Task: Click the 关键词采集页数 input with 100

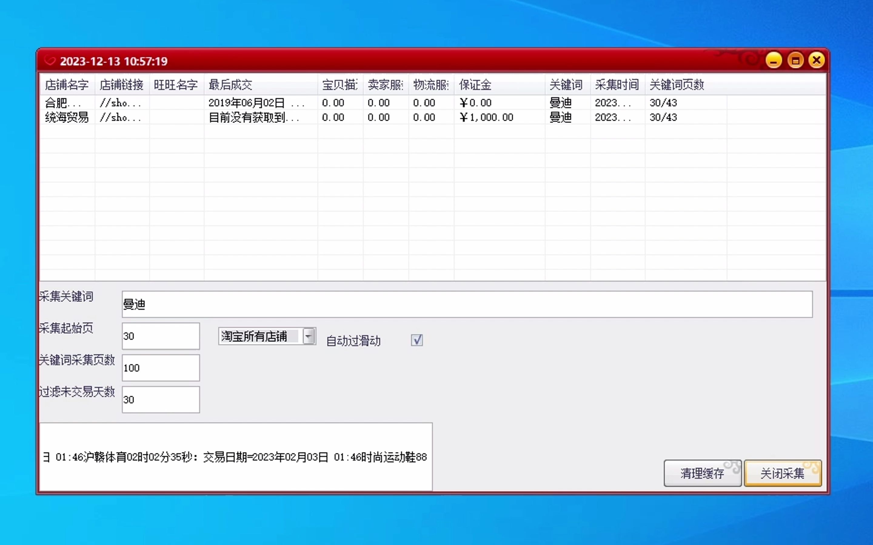Action: [161, 368]
